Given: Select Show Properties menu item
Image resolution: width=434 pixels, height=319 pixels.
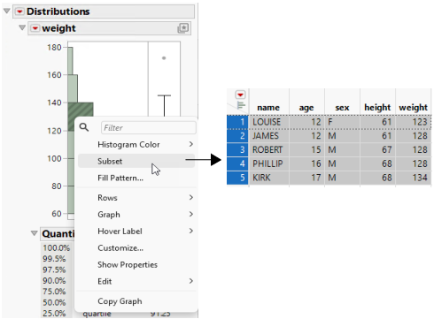Looking at the screenshot, I should tap(136, 265).
